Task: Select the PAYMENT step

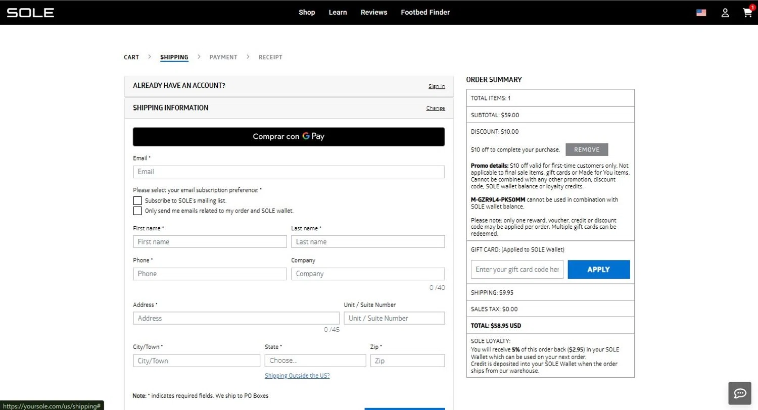Action: click(223, 57)
